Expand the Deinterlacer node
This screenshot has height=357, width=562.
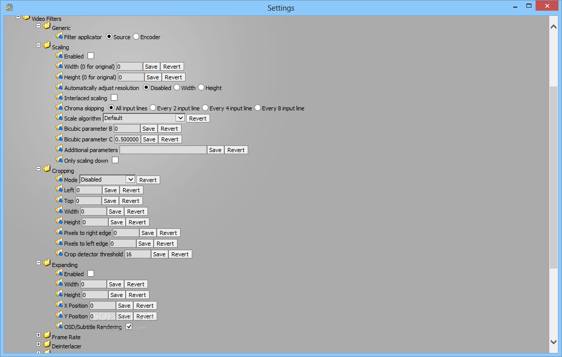pyautogui.click(x=38, y=344)
